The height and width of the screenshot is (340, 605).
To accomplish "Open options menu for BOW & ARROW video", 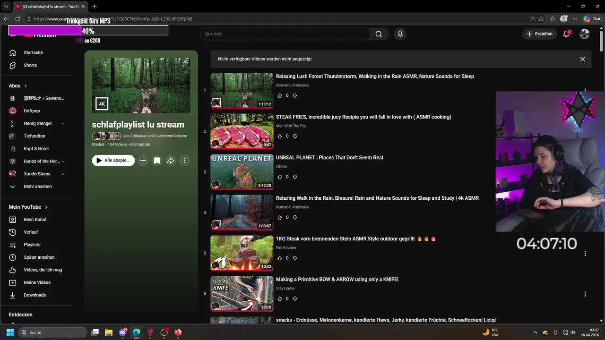I will point(585,294).
